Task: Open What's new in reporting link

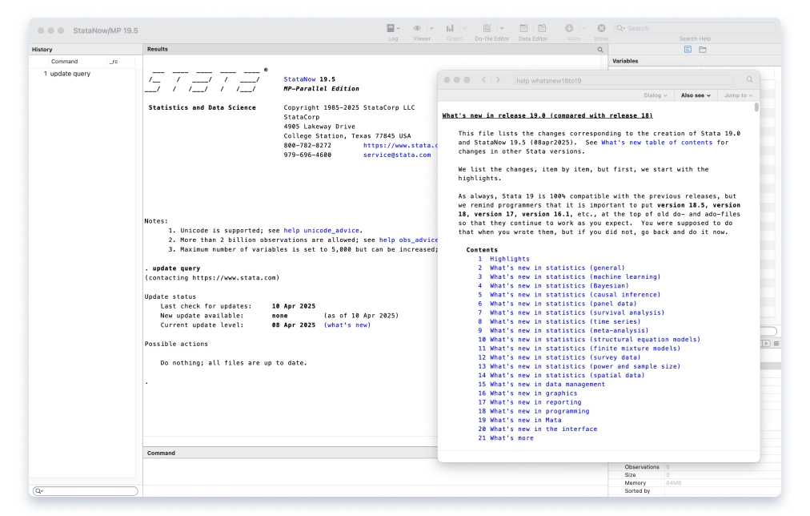Action: click(535, 402)
